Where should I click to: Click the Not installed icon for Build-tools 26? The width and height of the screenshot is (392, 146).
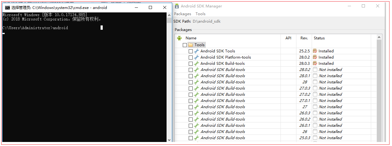click(x=315, y=132)
